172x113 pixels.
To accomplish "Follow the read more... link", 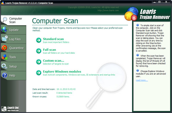I will tap(142, 80).
